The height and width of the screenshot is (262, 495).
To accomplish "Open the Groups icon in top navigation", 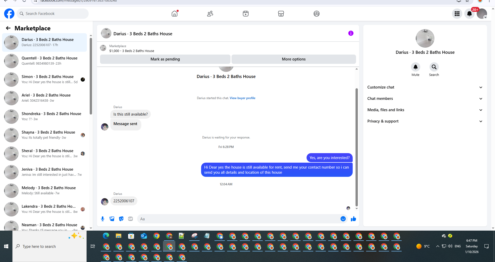I will [x=317, y=14].
